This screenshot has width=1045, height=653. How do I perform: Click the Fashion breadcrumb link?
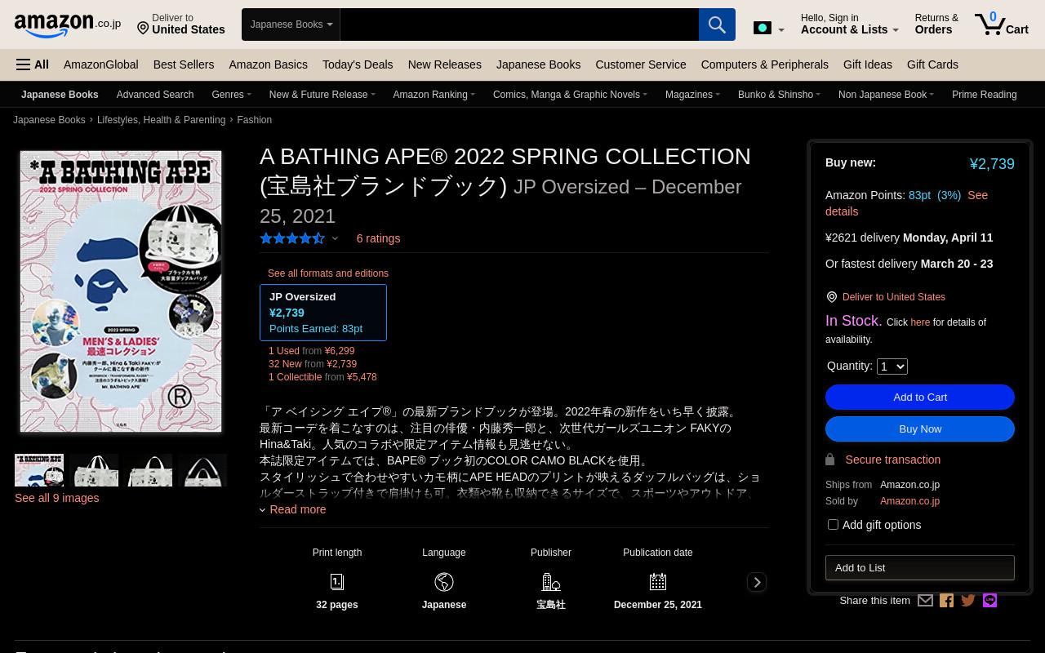click(x=255, y=120)
